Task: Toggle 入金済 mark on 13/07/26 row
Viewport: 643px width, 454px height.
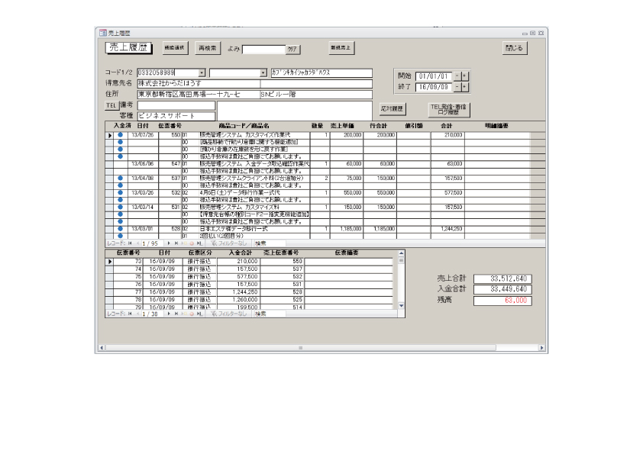Action: click(x=120, y=135)
